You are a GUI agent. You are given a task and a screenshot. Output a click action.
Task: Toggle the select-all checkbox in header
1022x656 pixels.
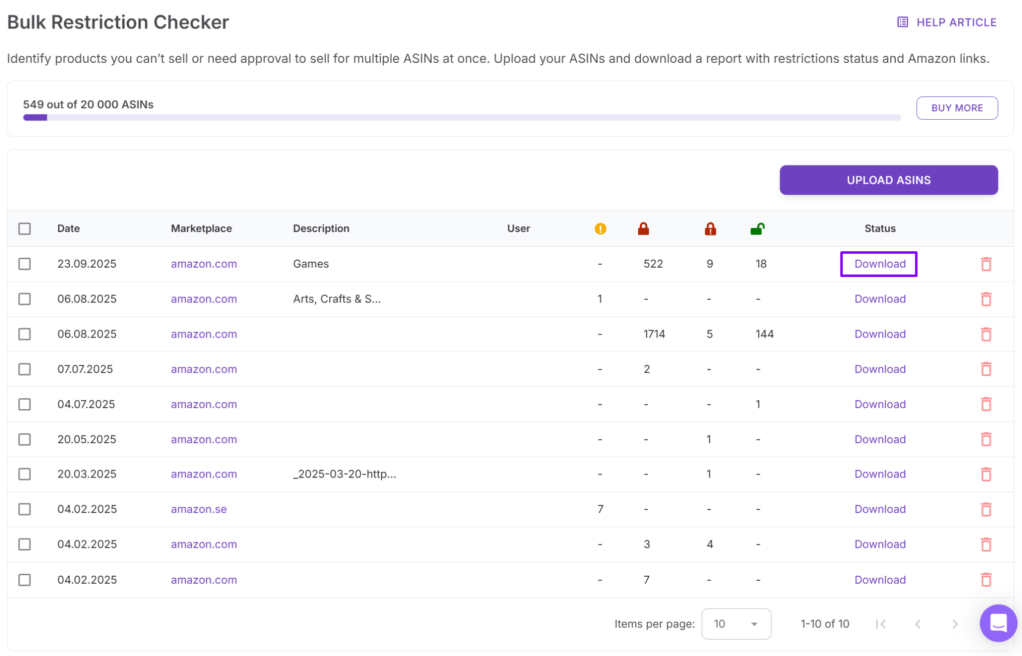[x=25, y=228]
